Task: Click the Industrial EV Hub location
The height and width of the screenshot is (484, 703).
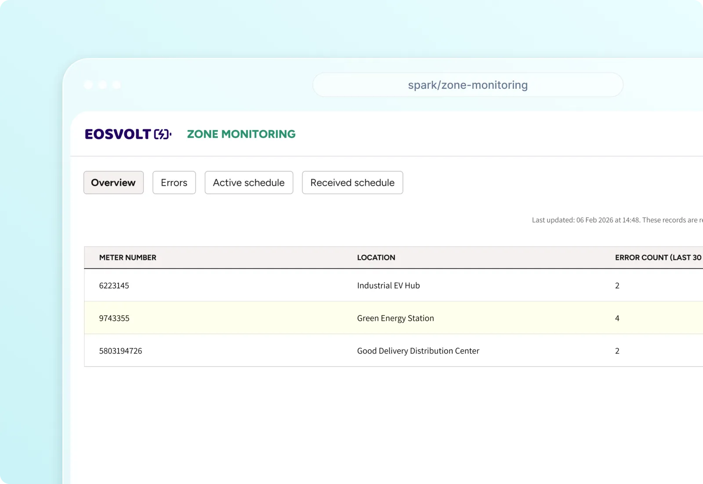Action: click(x=388, y=285)
